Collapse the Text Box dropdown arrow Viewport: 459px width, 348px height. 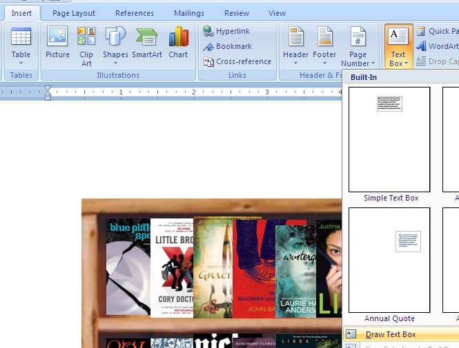click(407, 63)
